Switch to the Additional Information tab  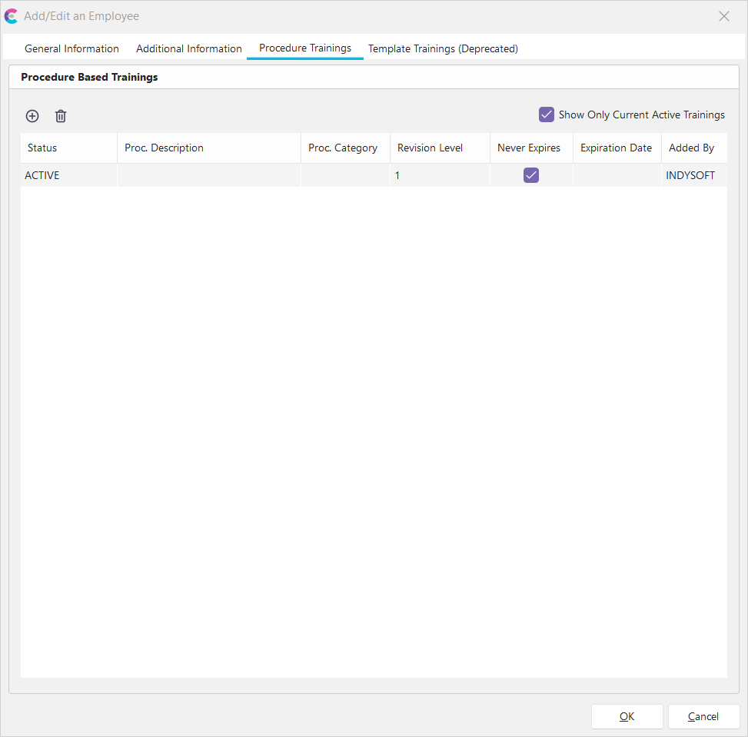point(189,48)
